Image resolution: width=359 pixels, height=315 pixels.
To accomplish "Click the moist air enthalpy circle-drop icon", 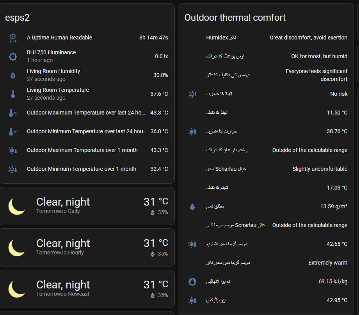I will tap(192, 281).
